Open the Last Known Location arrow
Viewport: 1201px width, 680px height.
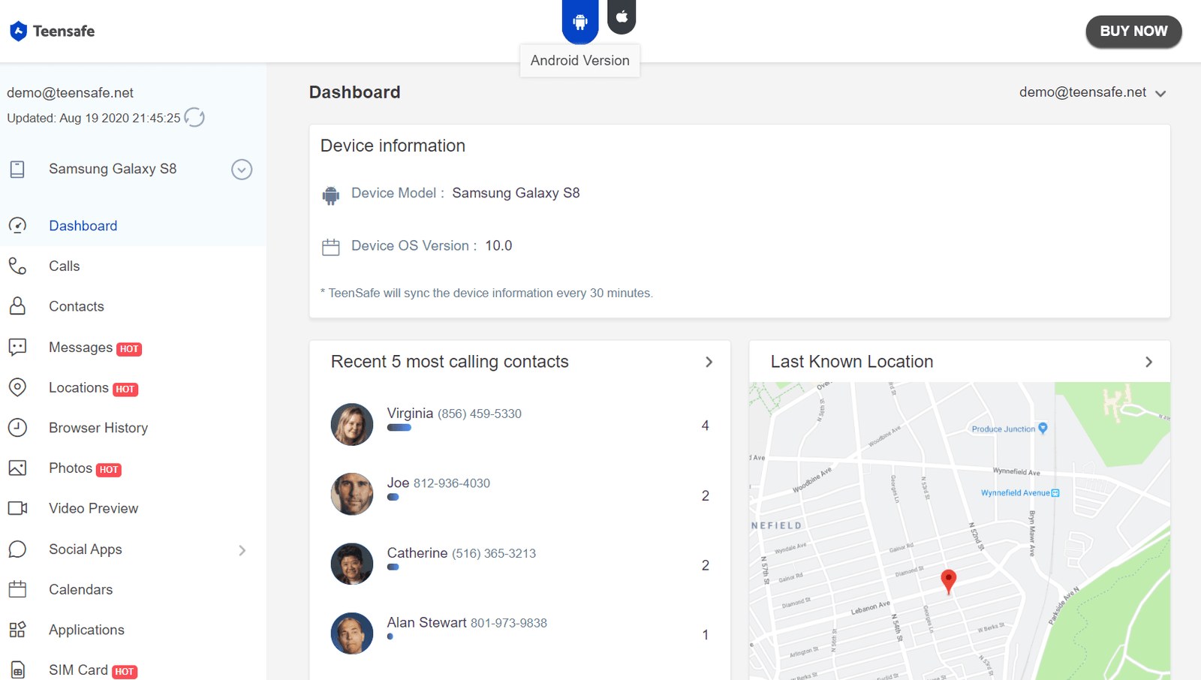click(x=1148, y=362)
